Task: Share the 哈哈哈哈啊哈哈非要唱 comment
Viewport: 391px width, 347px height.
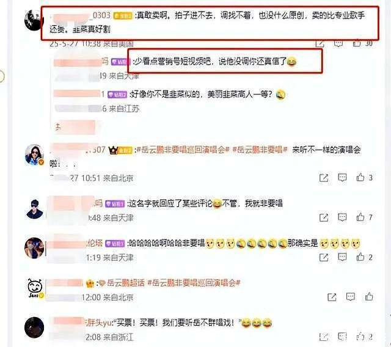Action: click(324, 257)
